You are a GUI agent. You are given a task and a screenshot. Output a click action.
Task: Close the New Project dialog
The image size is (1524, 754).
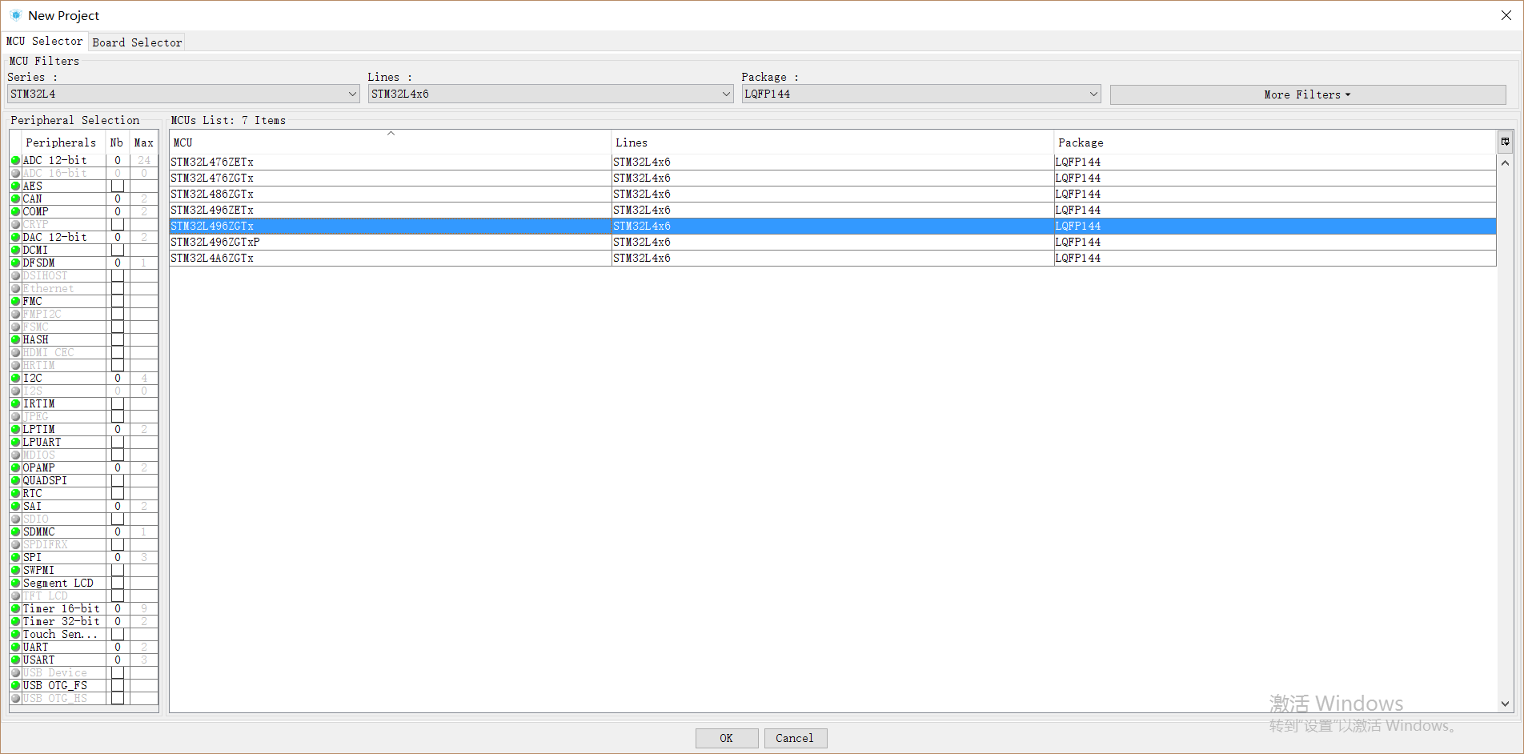coord(1506,15)
